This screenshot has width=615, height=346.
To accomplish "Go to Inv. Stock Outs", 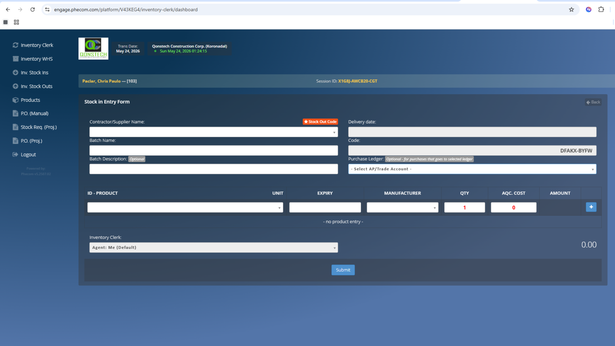I will click(x=37, y=86).
